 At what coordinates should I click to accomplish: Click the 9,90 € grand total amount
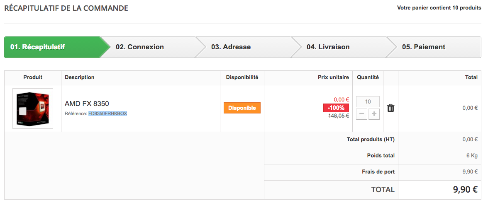465,190
